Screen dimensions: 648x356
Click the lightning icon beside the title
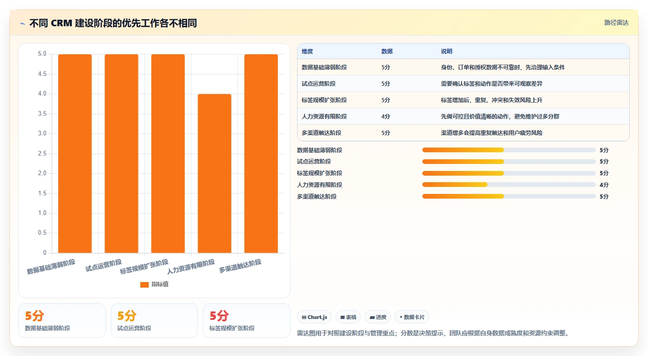[x=22, y=23]
